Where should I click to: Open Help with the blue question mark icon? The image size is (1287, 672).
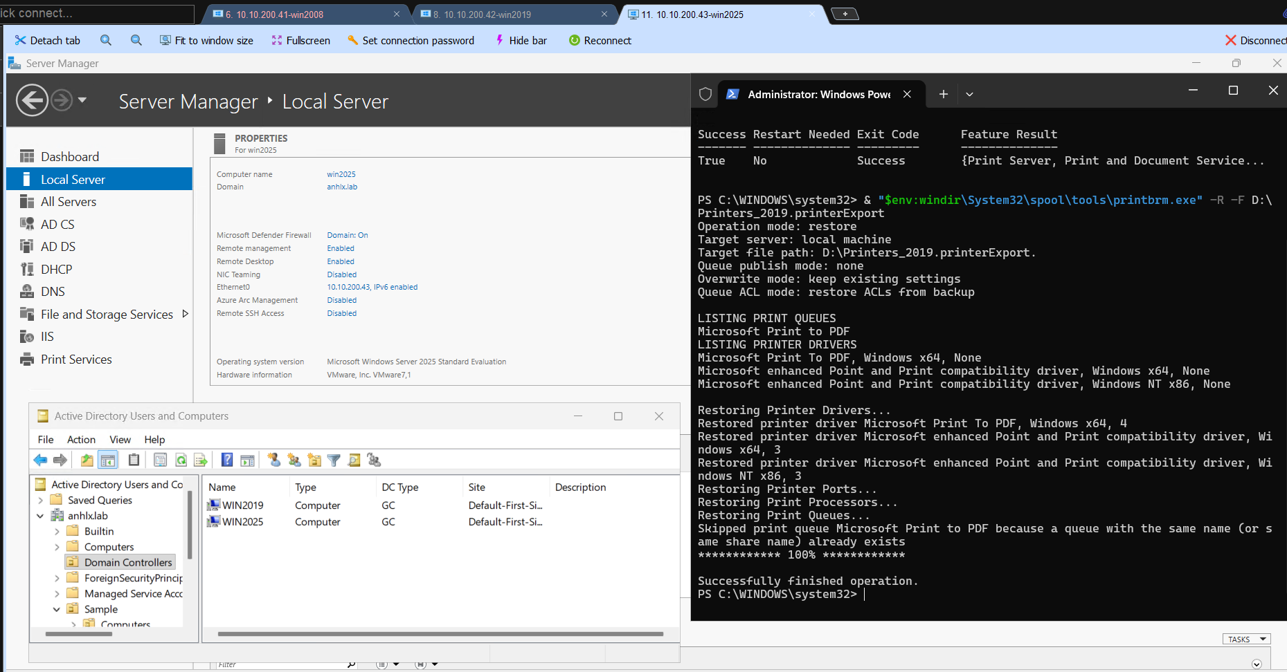coord(227,460)
